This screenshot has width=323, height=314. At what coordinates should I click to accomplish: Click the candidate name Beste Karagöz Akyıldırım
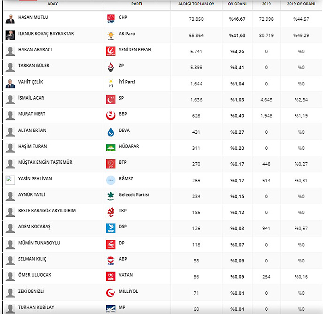pyautogui.click(x=47, y=211)
